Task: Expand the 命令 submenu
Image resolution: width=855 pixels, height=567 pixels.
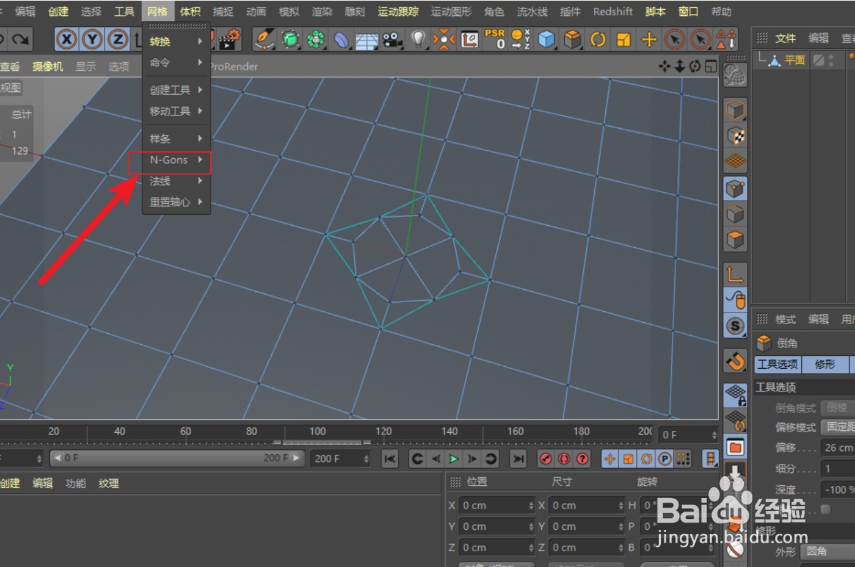Action: [176, 62]
